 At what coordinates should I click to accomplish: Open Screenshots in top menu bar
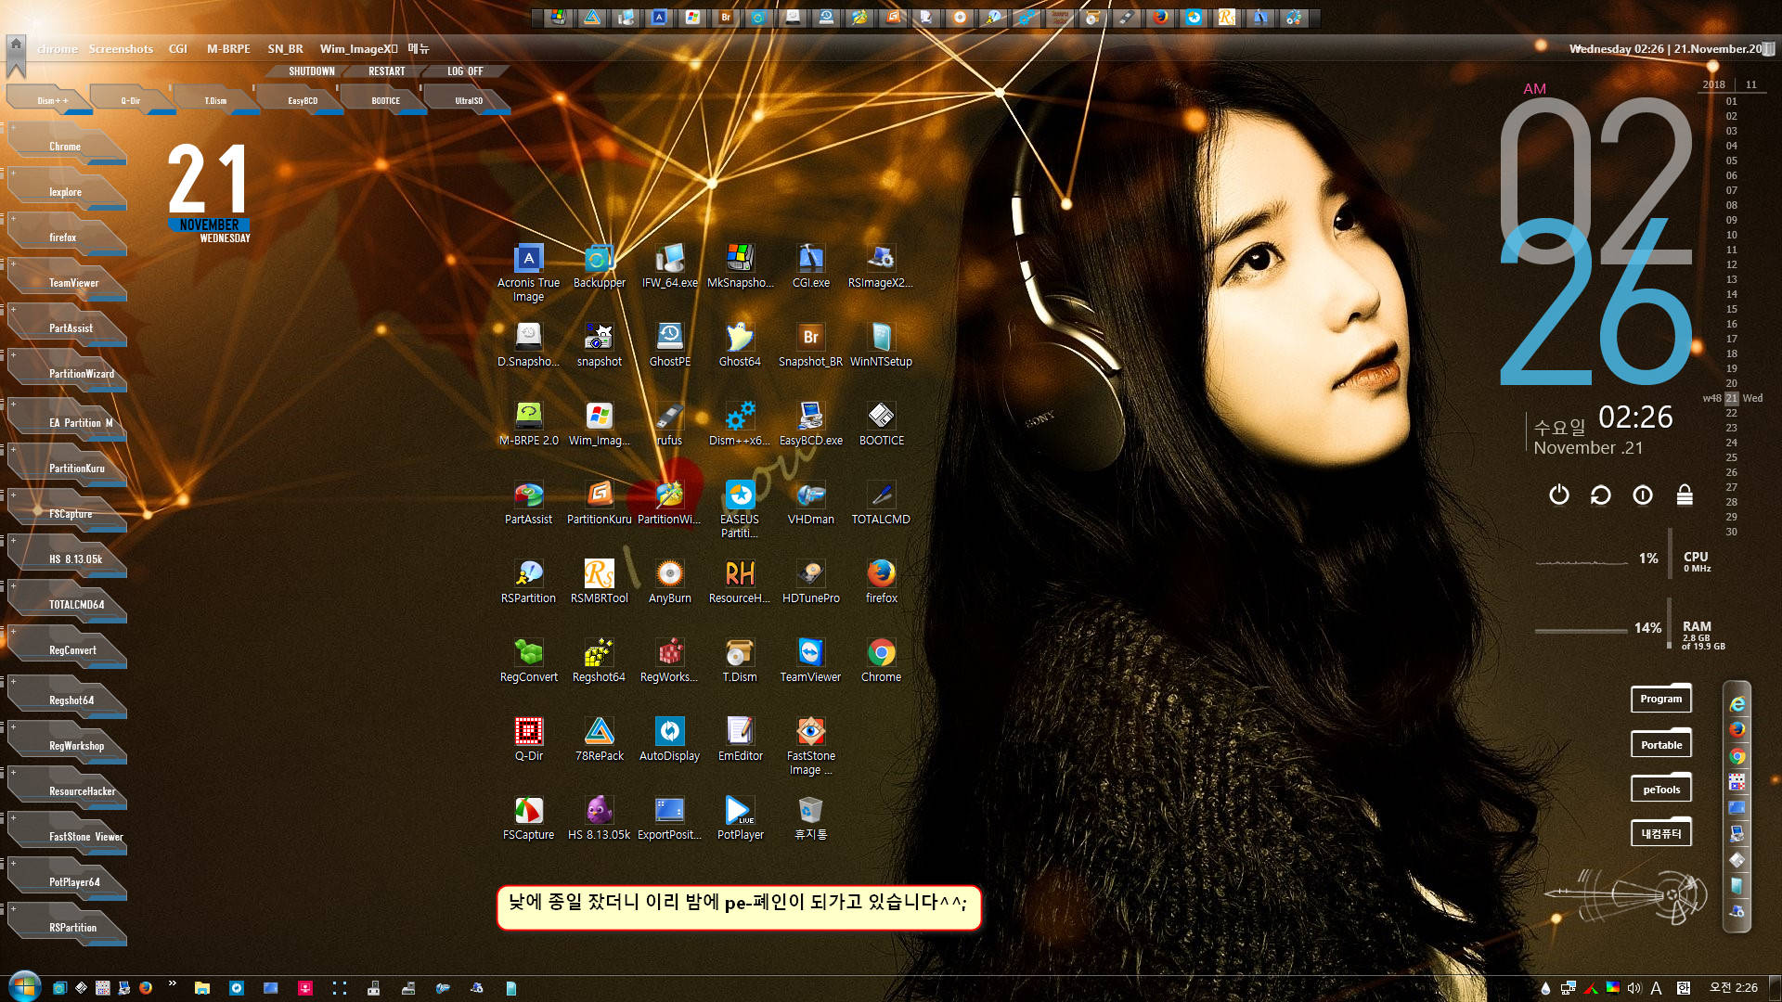[x=121, y=48]
